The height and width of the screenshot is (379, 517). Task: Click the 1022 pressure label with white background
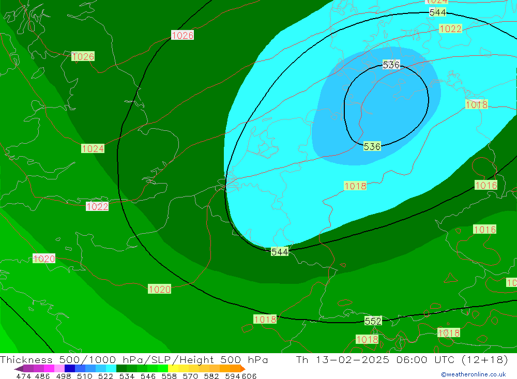tap(97, 207)
